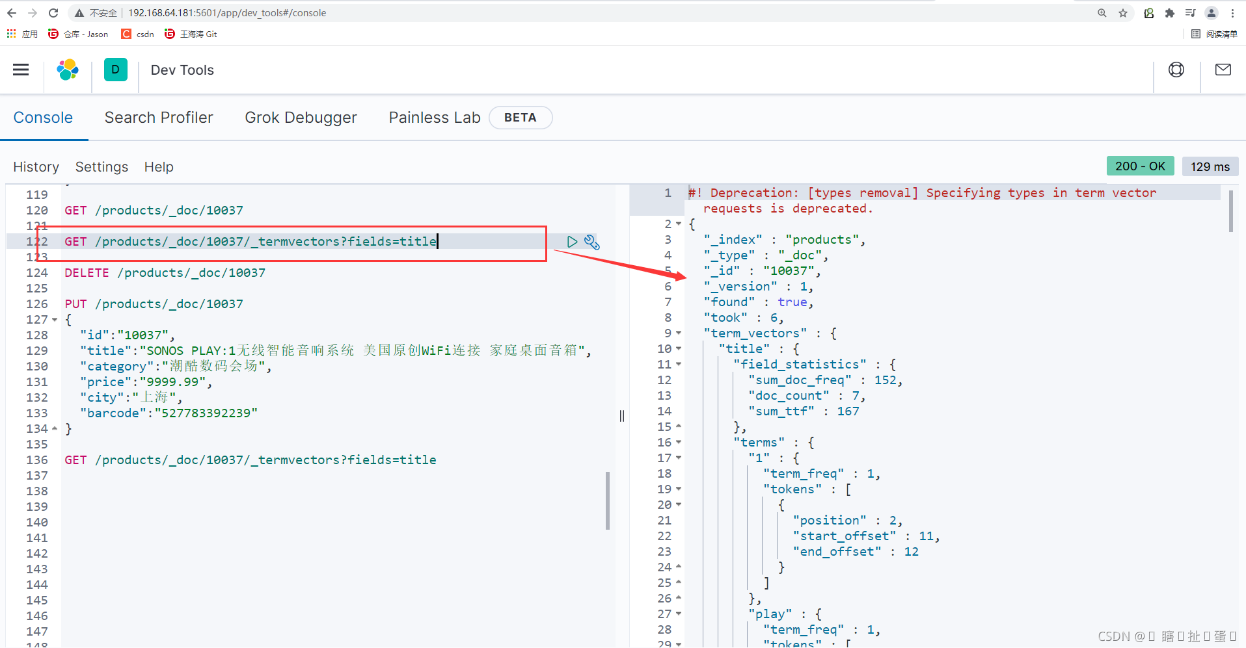Open the media control icon in browser toolbar
1246x648 pixels.
tap(1191, 13)
